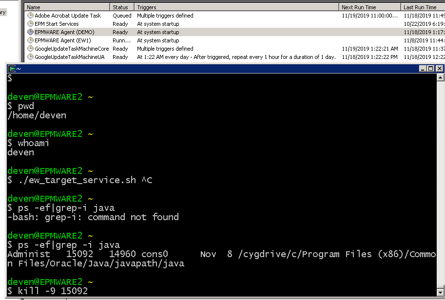Sort tasks by the Status column
The image size is (445, 300).
coord(121,7)
